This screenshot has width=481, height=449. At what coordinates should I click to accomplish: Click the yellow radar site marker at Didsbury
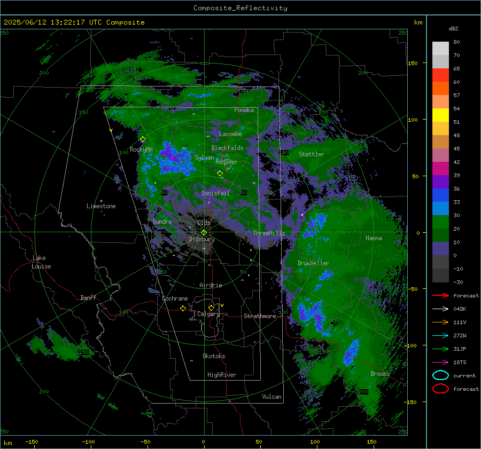click(x=204, y=232)
